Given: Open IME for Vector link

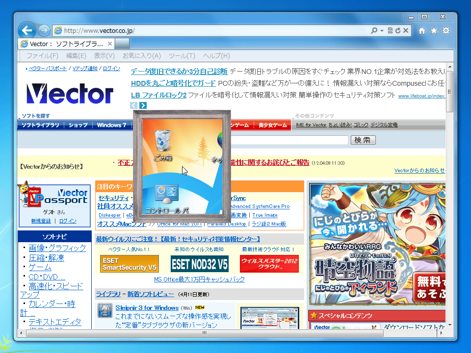Looking at the screenshot, I should point(311,125).
